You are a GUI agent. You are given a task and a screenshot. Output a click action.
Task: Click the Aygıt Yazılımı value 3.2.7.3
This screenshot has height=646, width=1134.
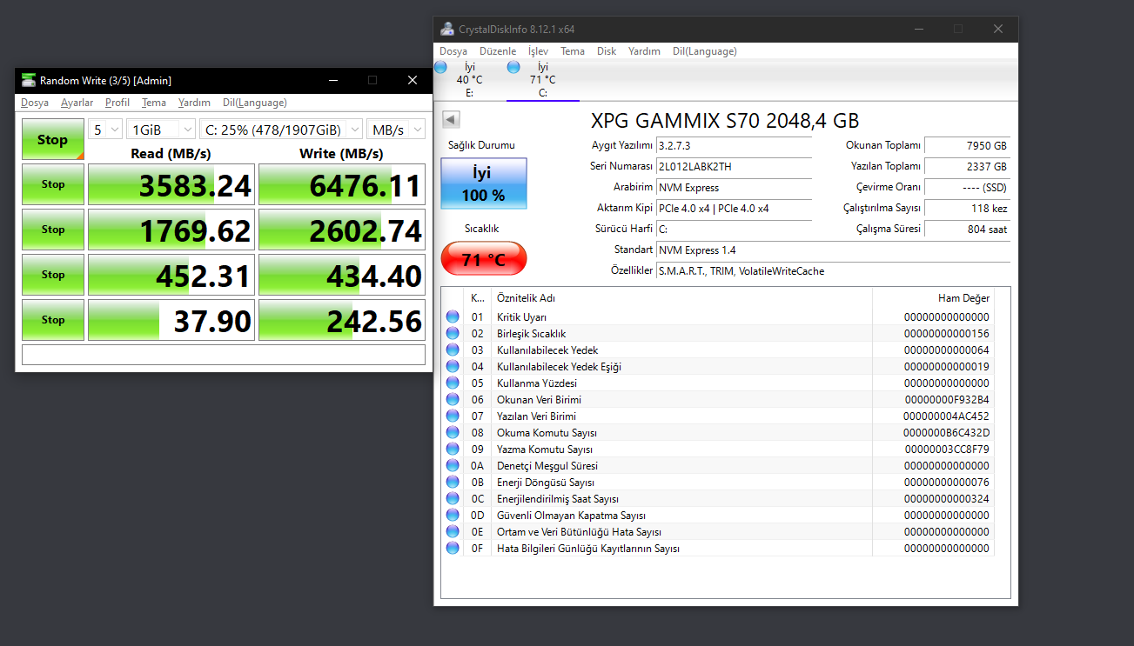coord(735,146)
